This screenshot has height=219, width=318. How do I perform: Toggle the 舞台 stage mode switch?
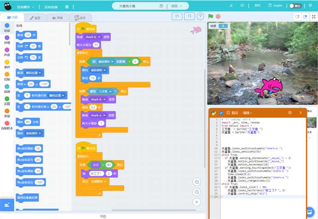pos(295,6)
